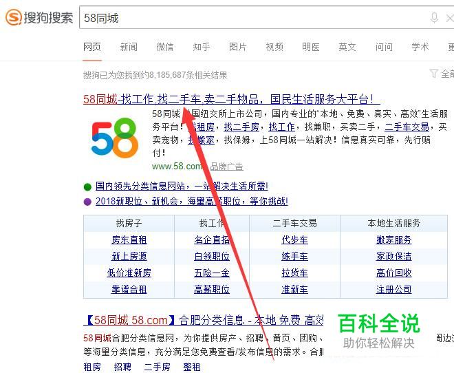Open the 招聘 sublink at bottom
This screenshot has height=373, width=454.
pyautogui.click(x=122, y=367)
